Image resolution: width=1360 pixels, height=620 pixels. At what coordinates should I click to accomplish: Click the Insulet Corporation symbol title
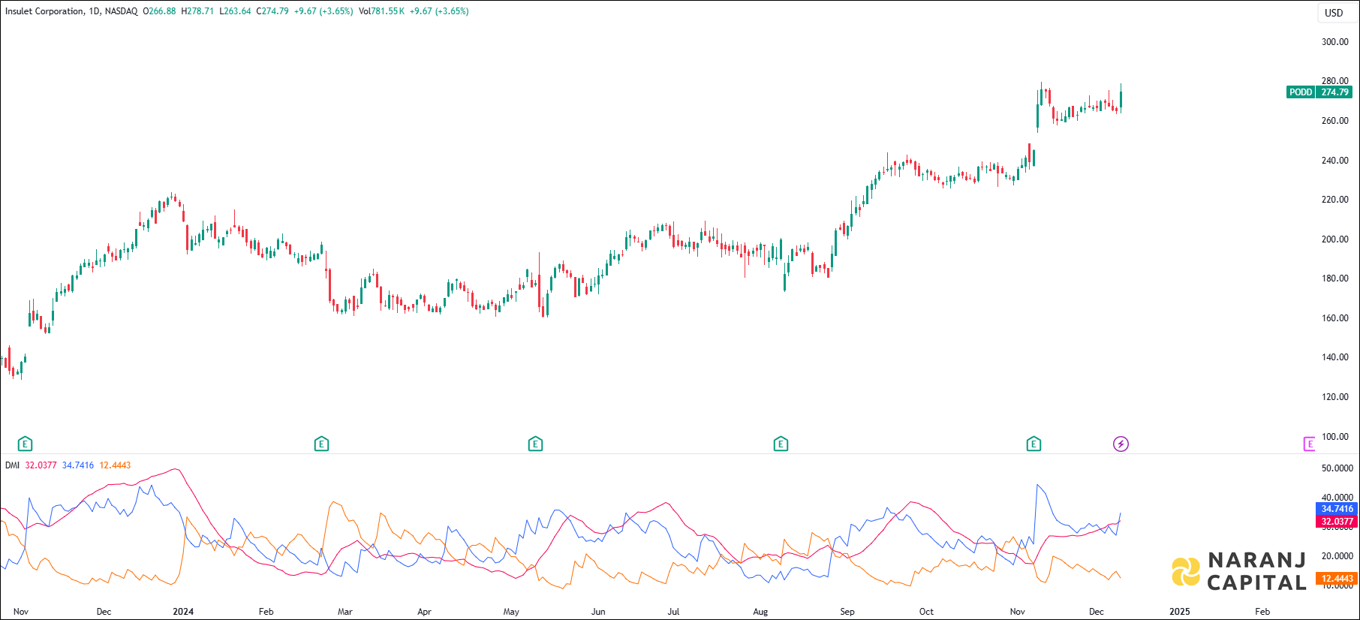(44, 11)
